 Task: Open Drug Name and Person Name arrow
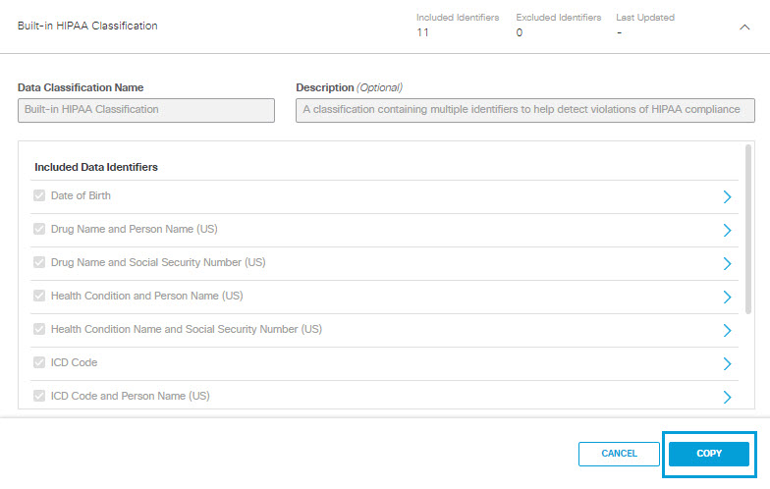click(727, 230)
